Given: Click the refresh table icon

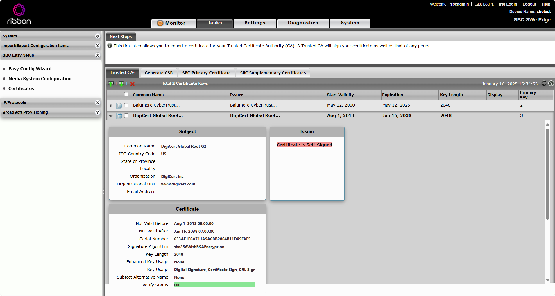Looking at the screenshot, I should click(x=544, y=84).
